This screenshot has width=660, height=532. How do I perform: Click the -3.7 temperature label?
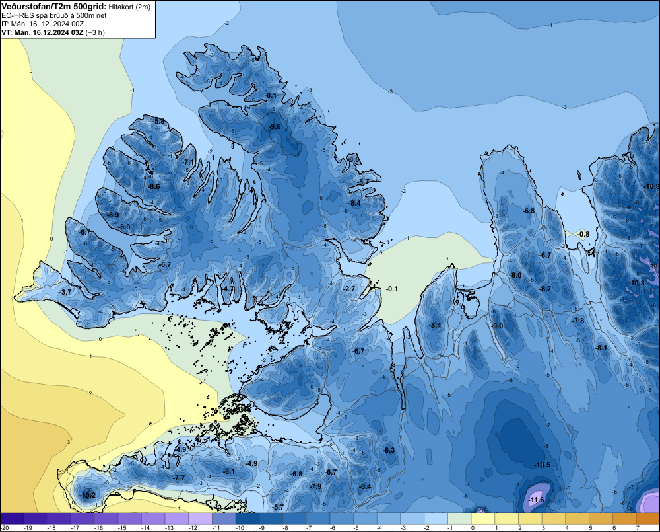65,291
